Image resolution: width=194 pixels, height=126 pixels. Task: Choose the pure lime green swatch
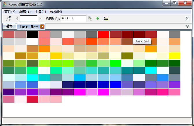coord(115,63)
